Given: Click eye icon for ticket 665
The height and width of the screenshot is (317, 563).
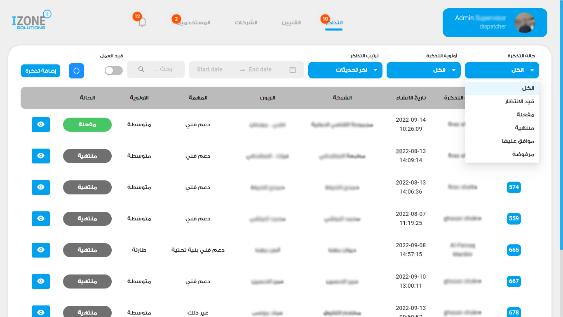Looking at the screenshot, I should pos(40,250).
